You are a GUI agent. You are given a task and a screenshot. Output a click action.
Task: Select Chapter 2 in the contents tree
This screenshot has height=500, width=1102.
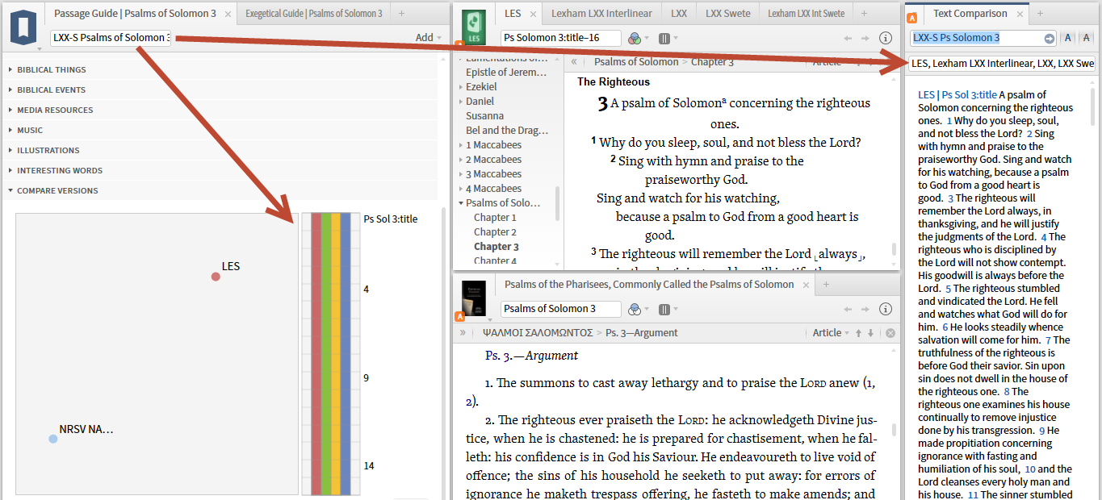tap(495, 232)
